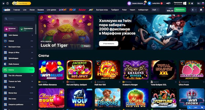Open the Lucky Drive promo icon
This screenshot has width=205, height=110.
149,3
